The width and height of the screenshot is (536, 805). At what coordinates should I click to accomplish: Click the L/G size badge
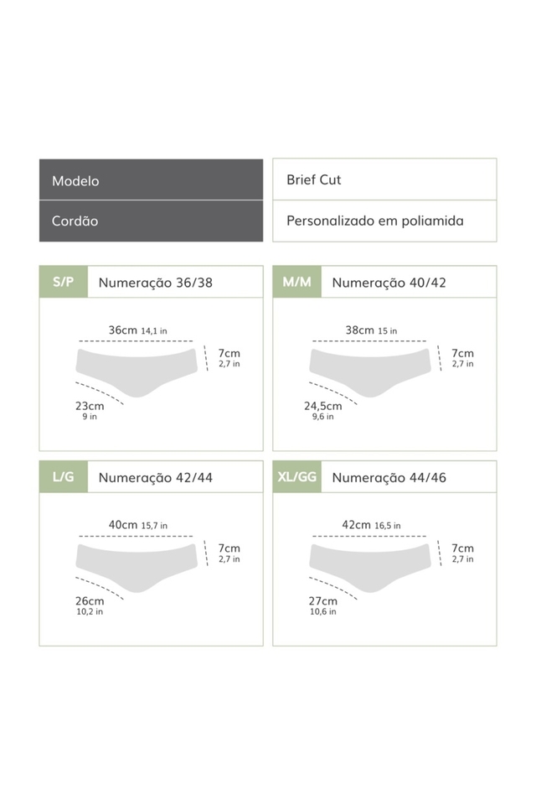tap(64, 477)
